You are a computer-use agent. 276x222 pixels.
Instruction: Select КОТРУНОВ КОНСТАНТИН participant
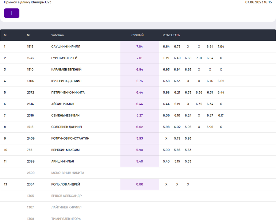click(70, 139)
